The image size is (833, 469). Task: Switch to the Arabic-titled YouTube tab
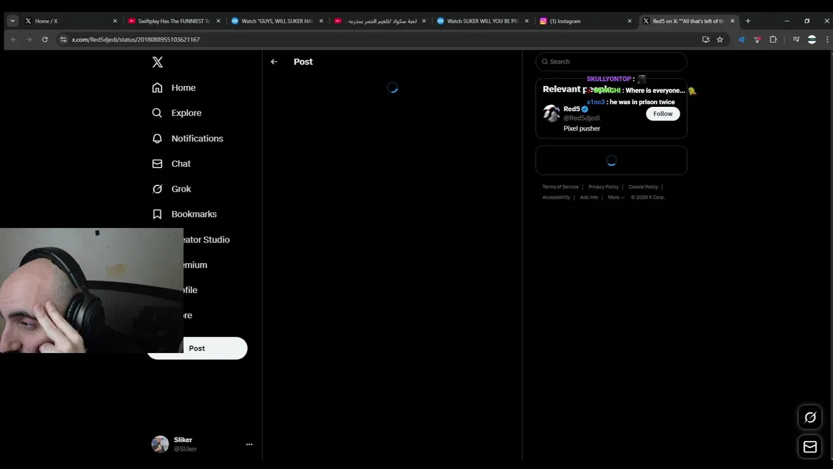click(380, 21)
